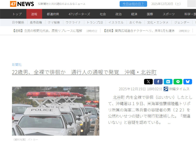Share article on X (Twitter)
The width and height of the screenshot is (196, 143).
tap(148, 82)
